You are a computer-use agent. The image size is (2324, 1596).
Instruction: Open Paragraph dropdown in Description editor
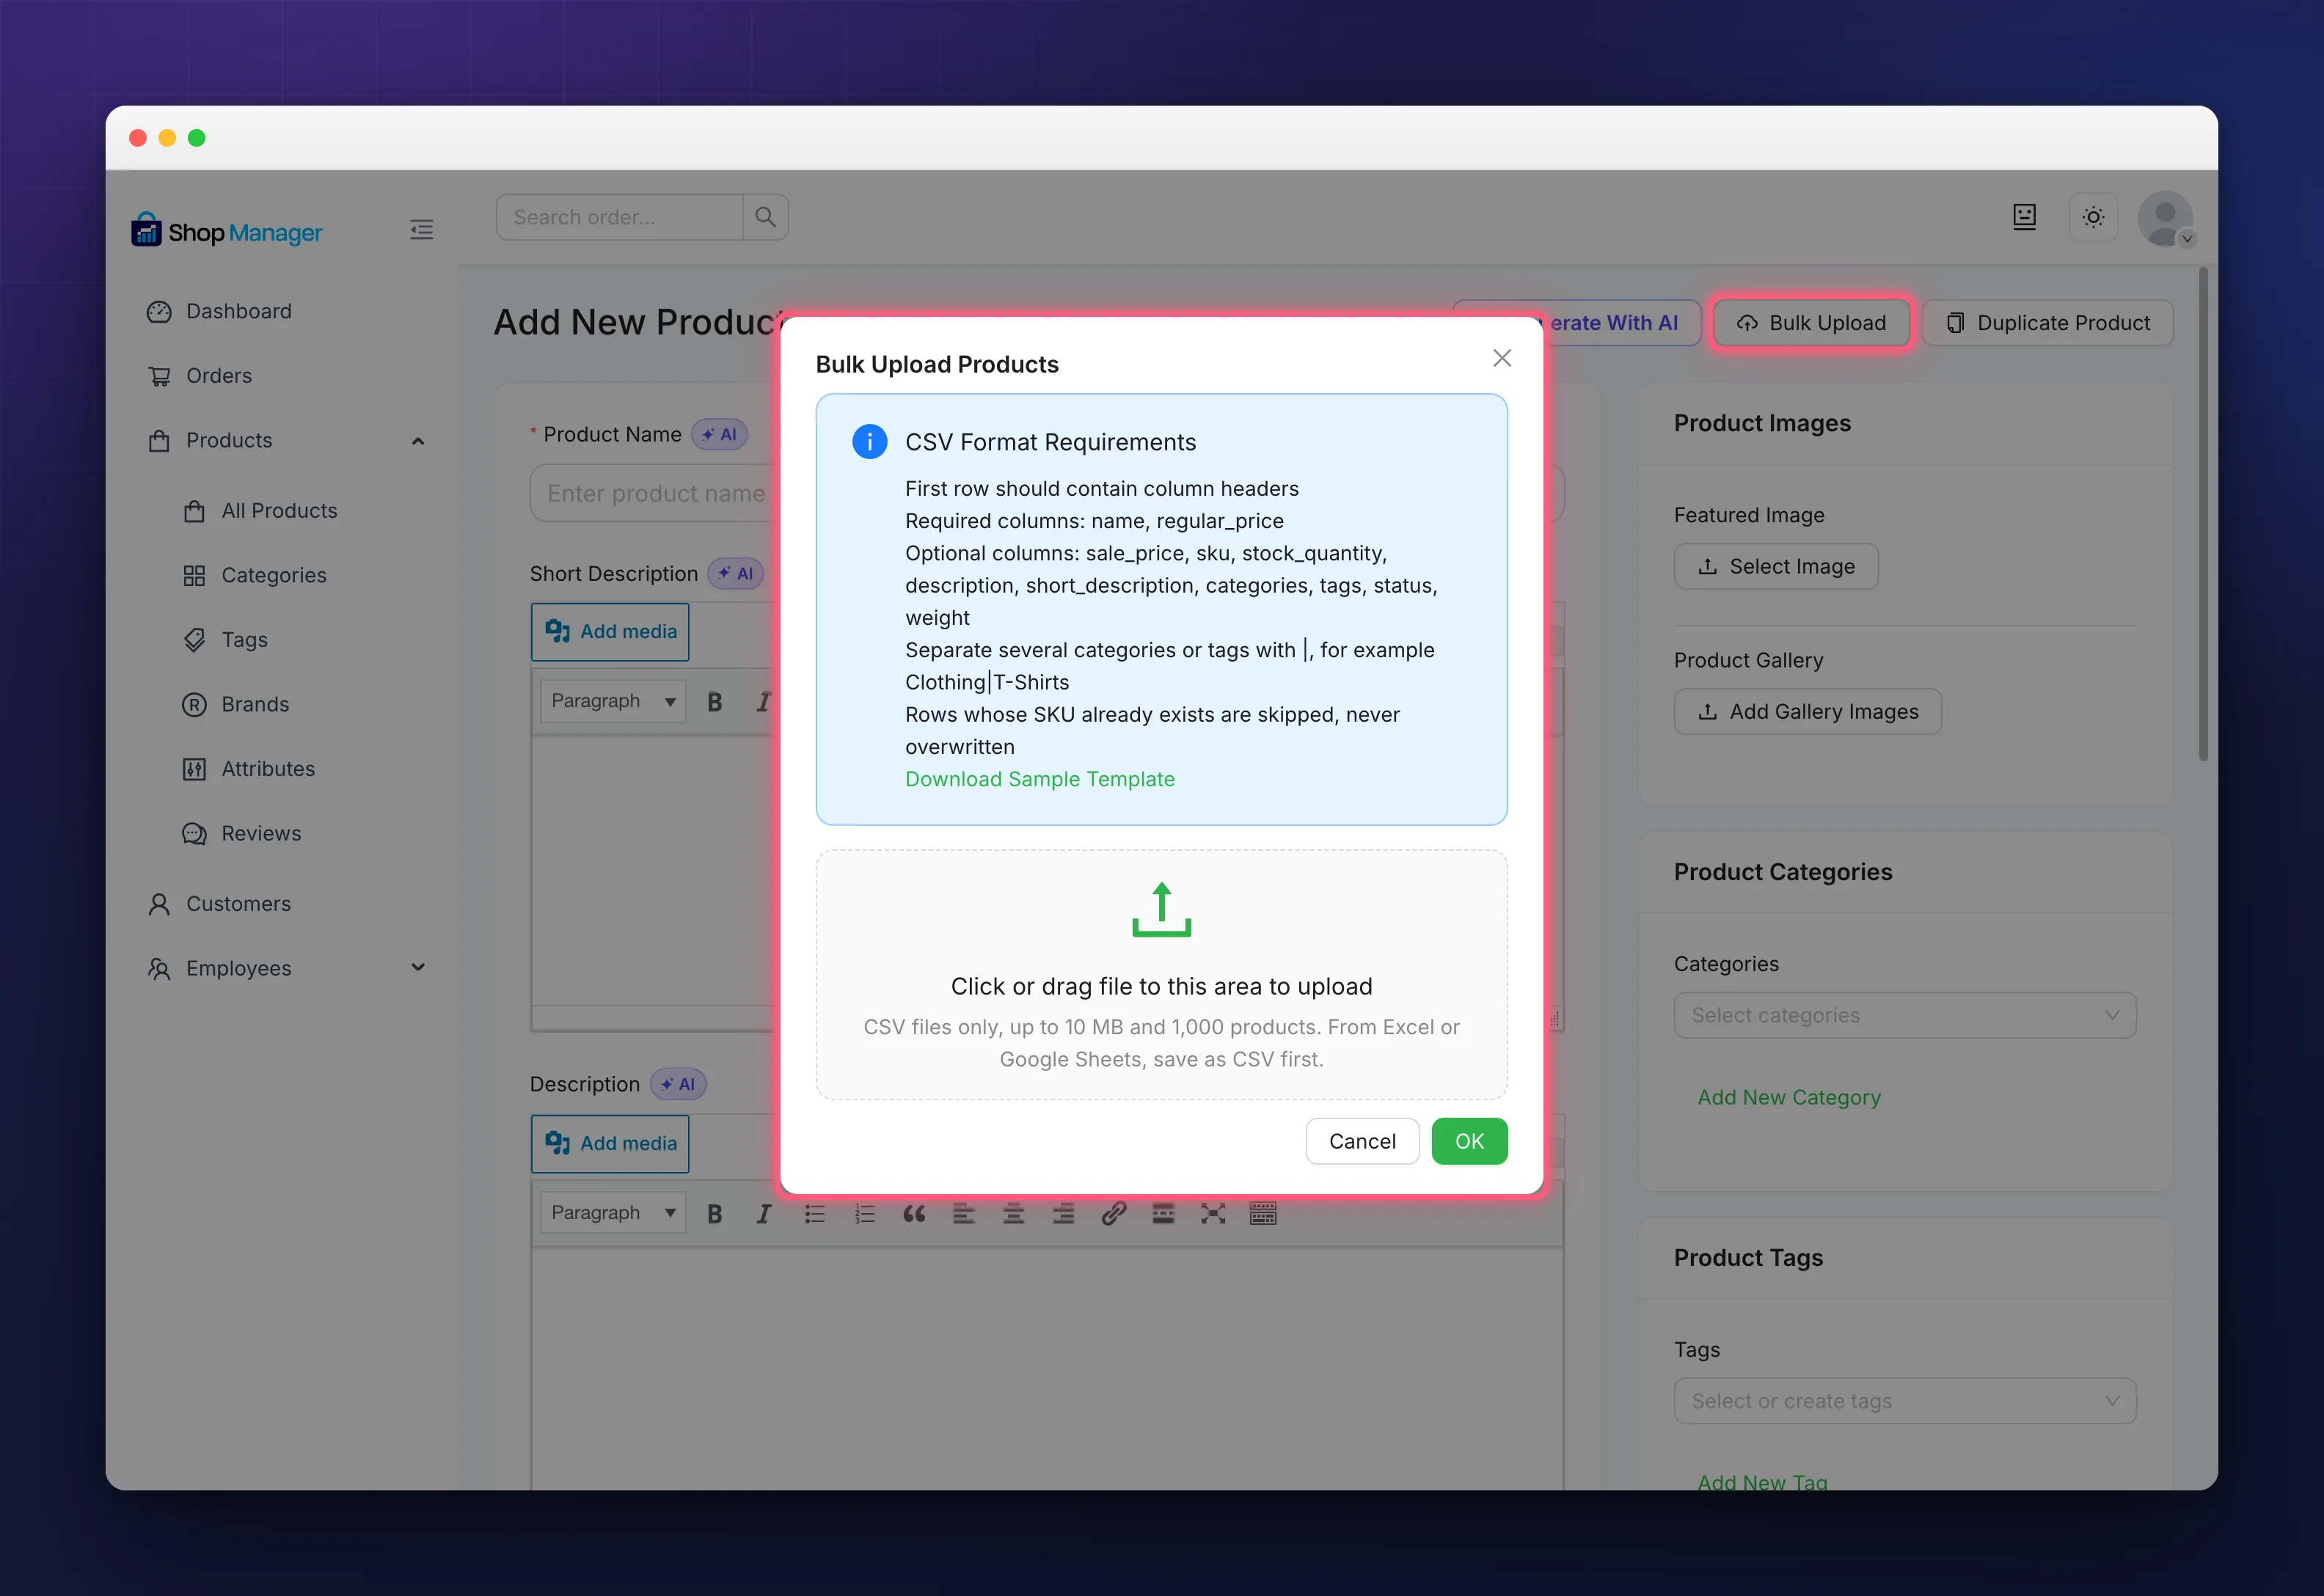612,1212
